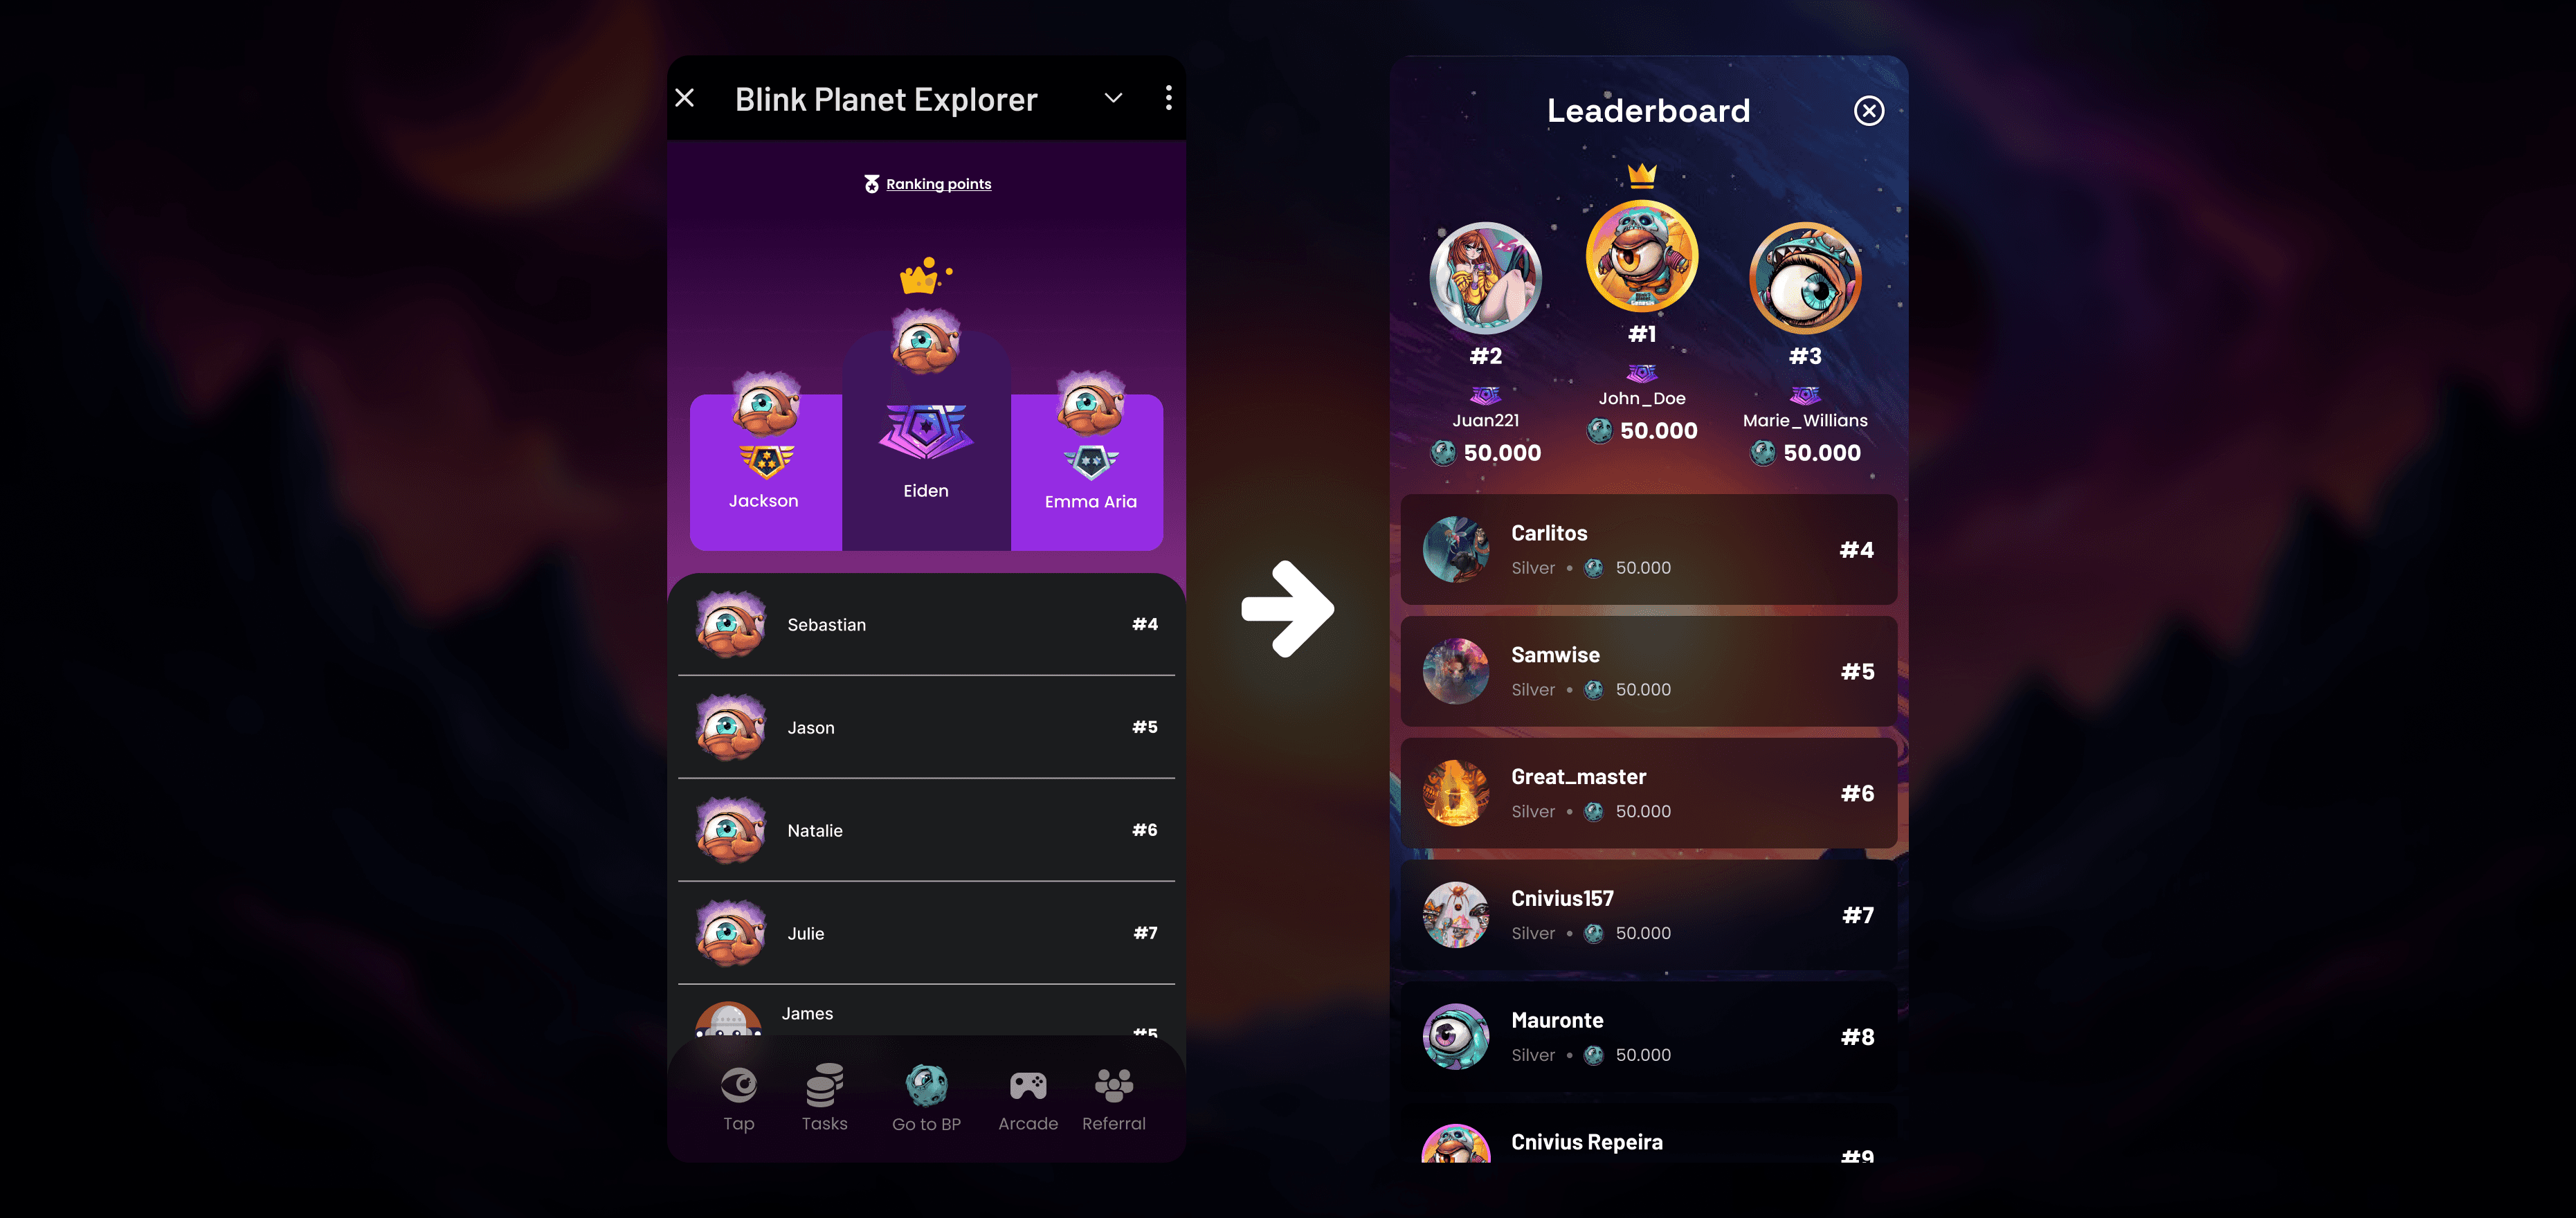
Task: Select Natalie's leaderboard row
Action: click(926, 830)
